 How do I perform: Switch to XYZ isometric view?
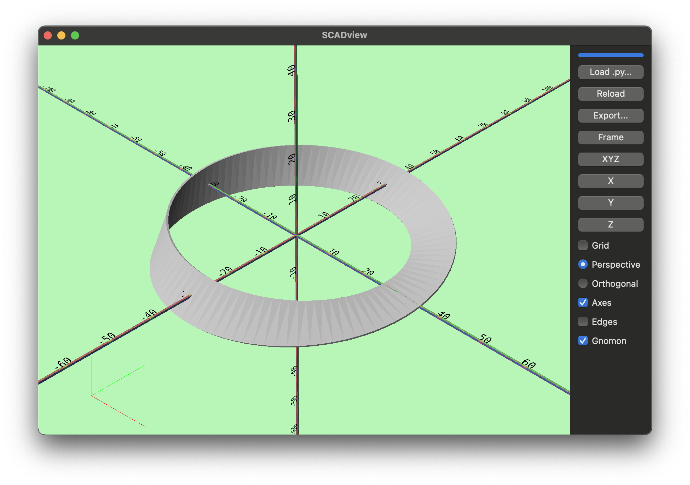[x=611, y=159]
